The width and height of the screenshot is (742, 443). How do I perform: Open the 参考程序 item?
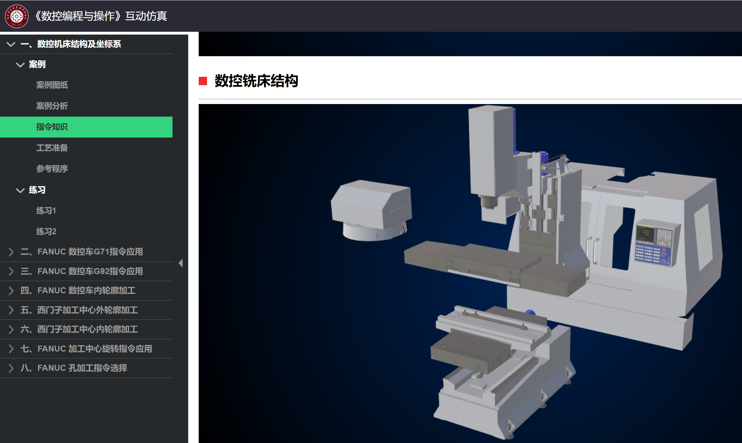52,169
